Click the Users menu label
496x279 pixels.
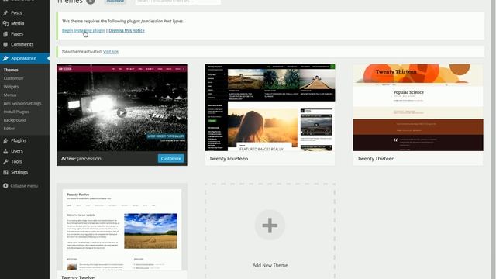pyautogui.click(x=17, y=151)
